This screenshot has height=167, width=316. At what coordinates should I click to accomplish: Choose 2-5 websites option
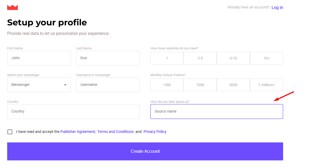click(x=200, y=58)
